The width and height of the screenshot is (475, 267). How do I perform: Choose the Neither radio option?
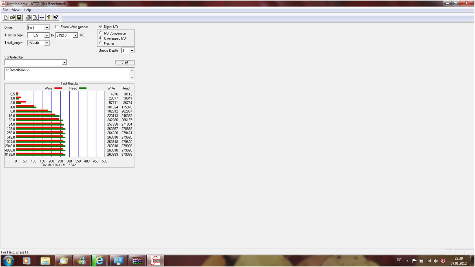[101, 43]
